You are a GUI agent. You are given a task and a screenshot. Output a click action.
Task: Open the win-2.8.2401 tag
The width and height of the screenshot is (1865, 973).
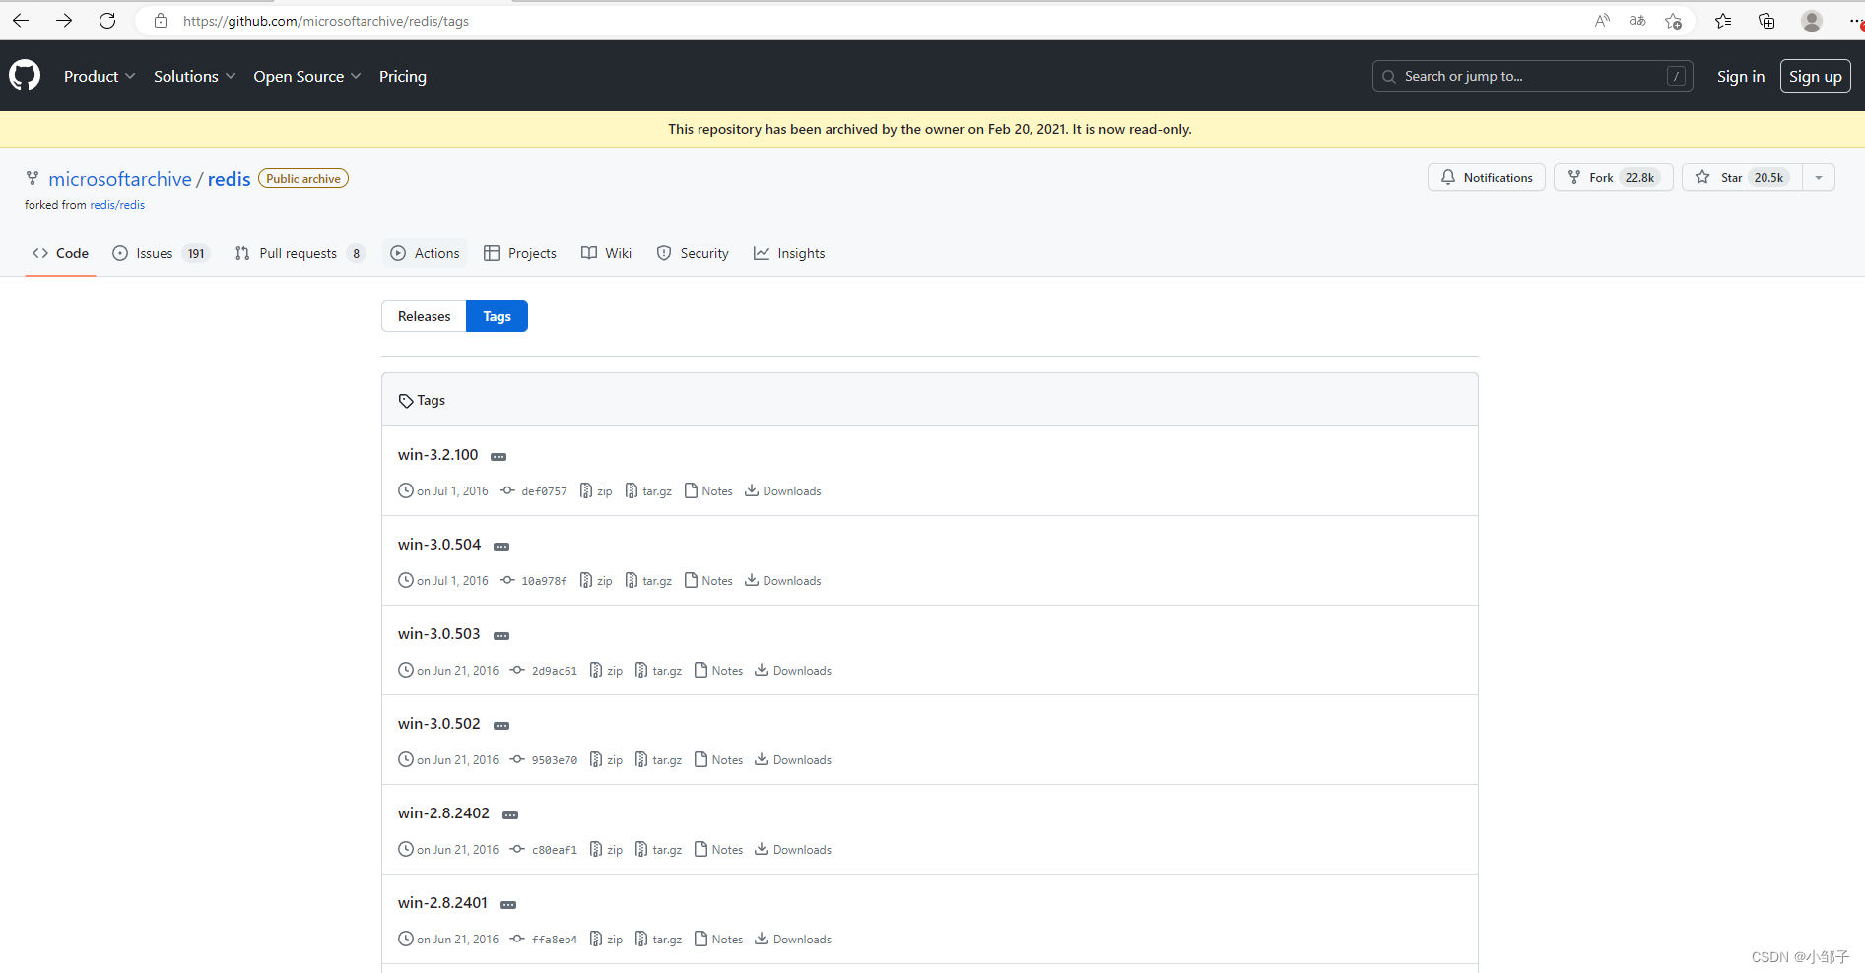(x=442, y=903)
